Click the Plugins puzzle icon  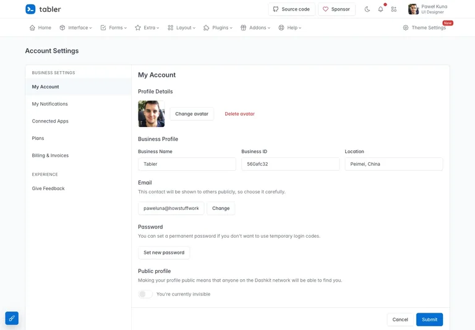click(207, 28)
